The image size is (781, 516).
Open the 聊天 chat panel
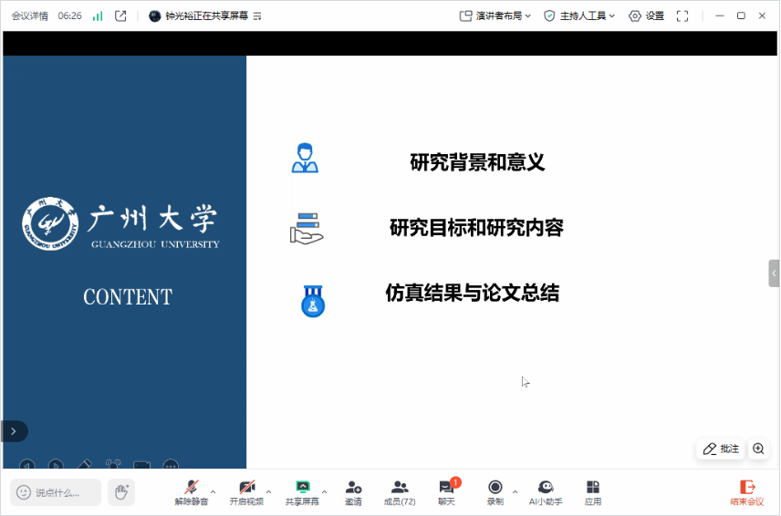[x=446, y=491]
